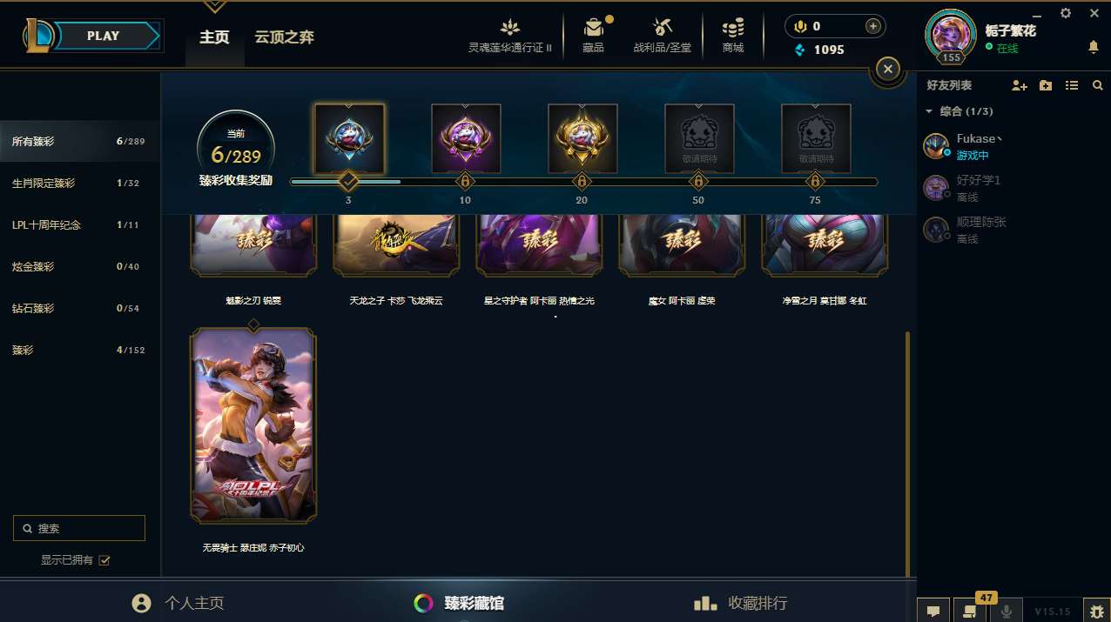Collapse the 综合 friends group
The height and width of the screenshot is (622, 1111).
(x=929, y=111)
